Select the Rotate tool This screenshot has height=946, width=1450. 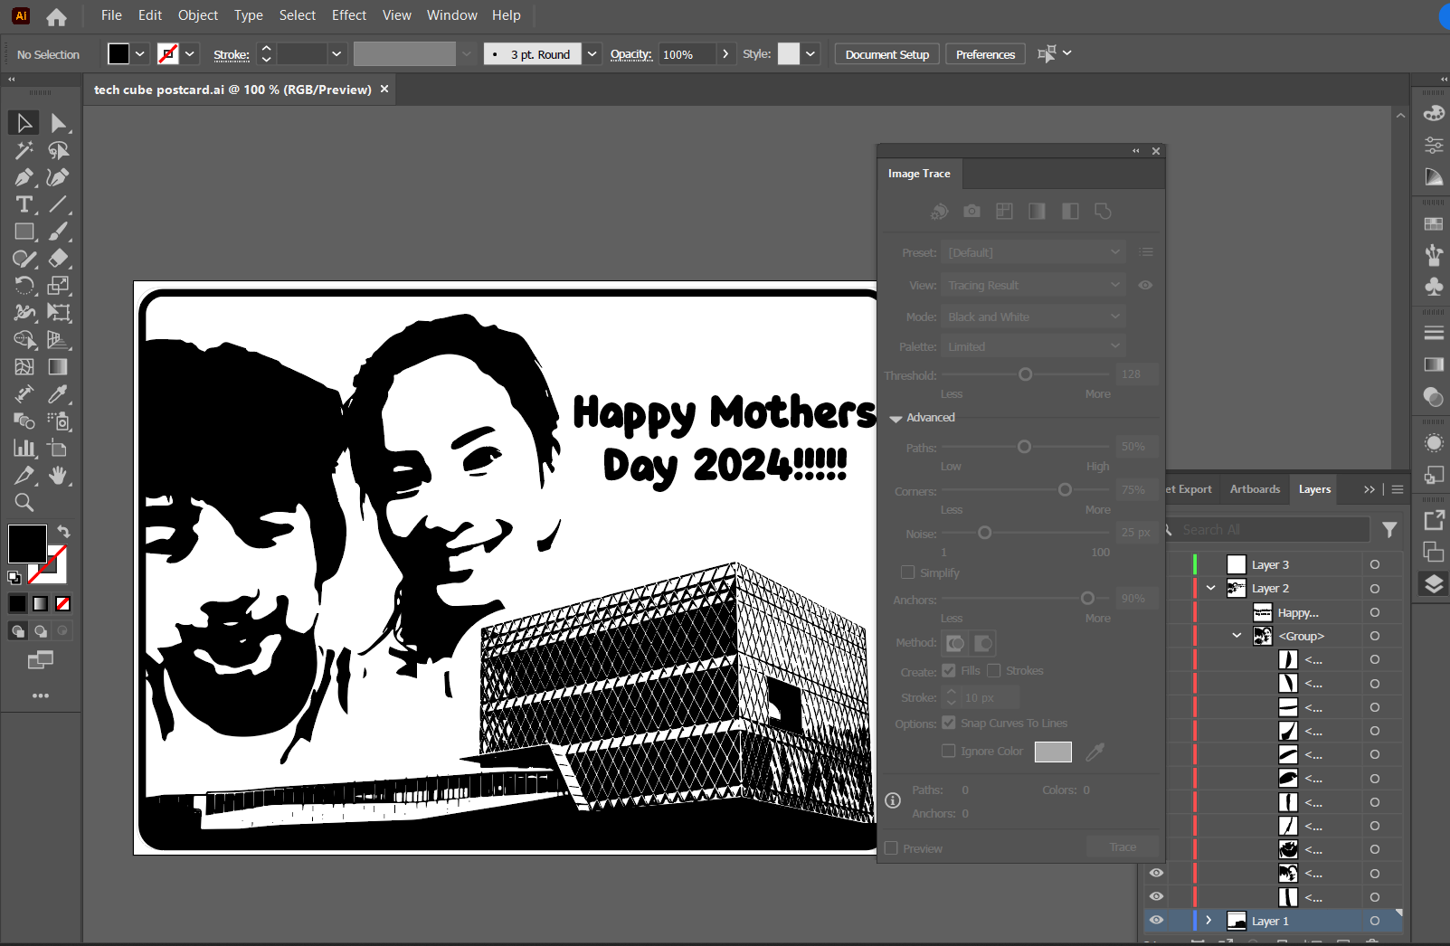24,286
